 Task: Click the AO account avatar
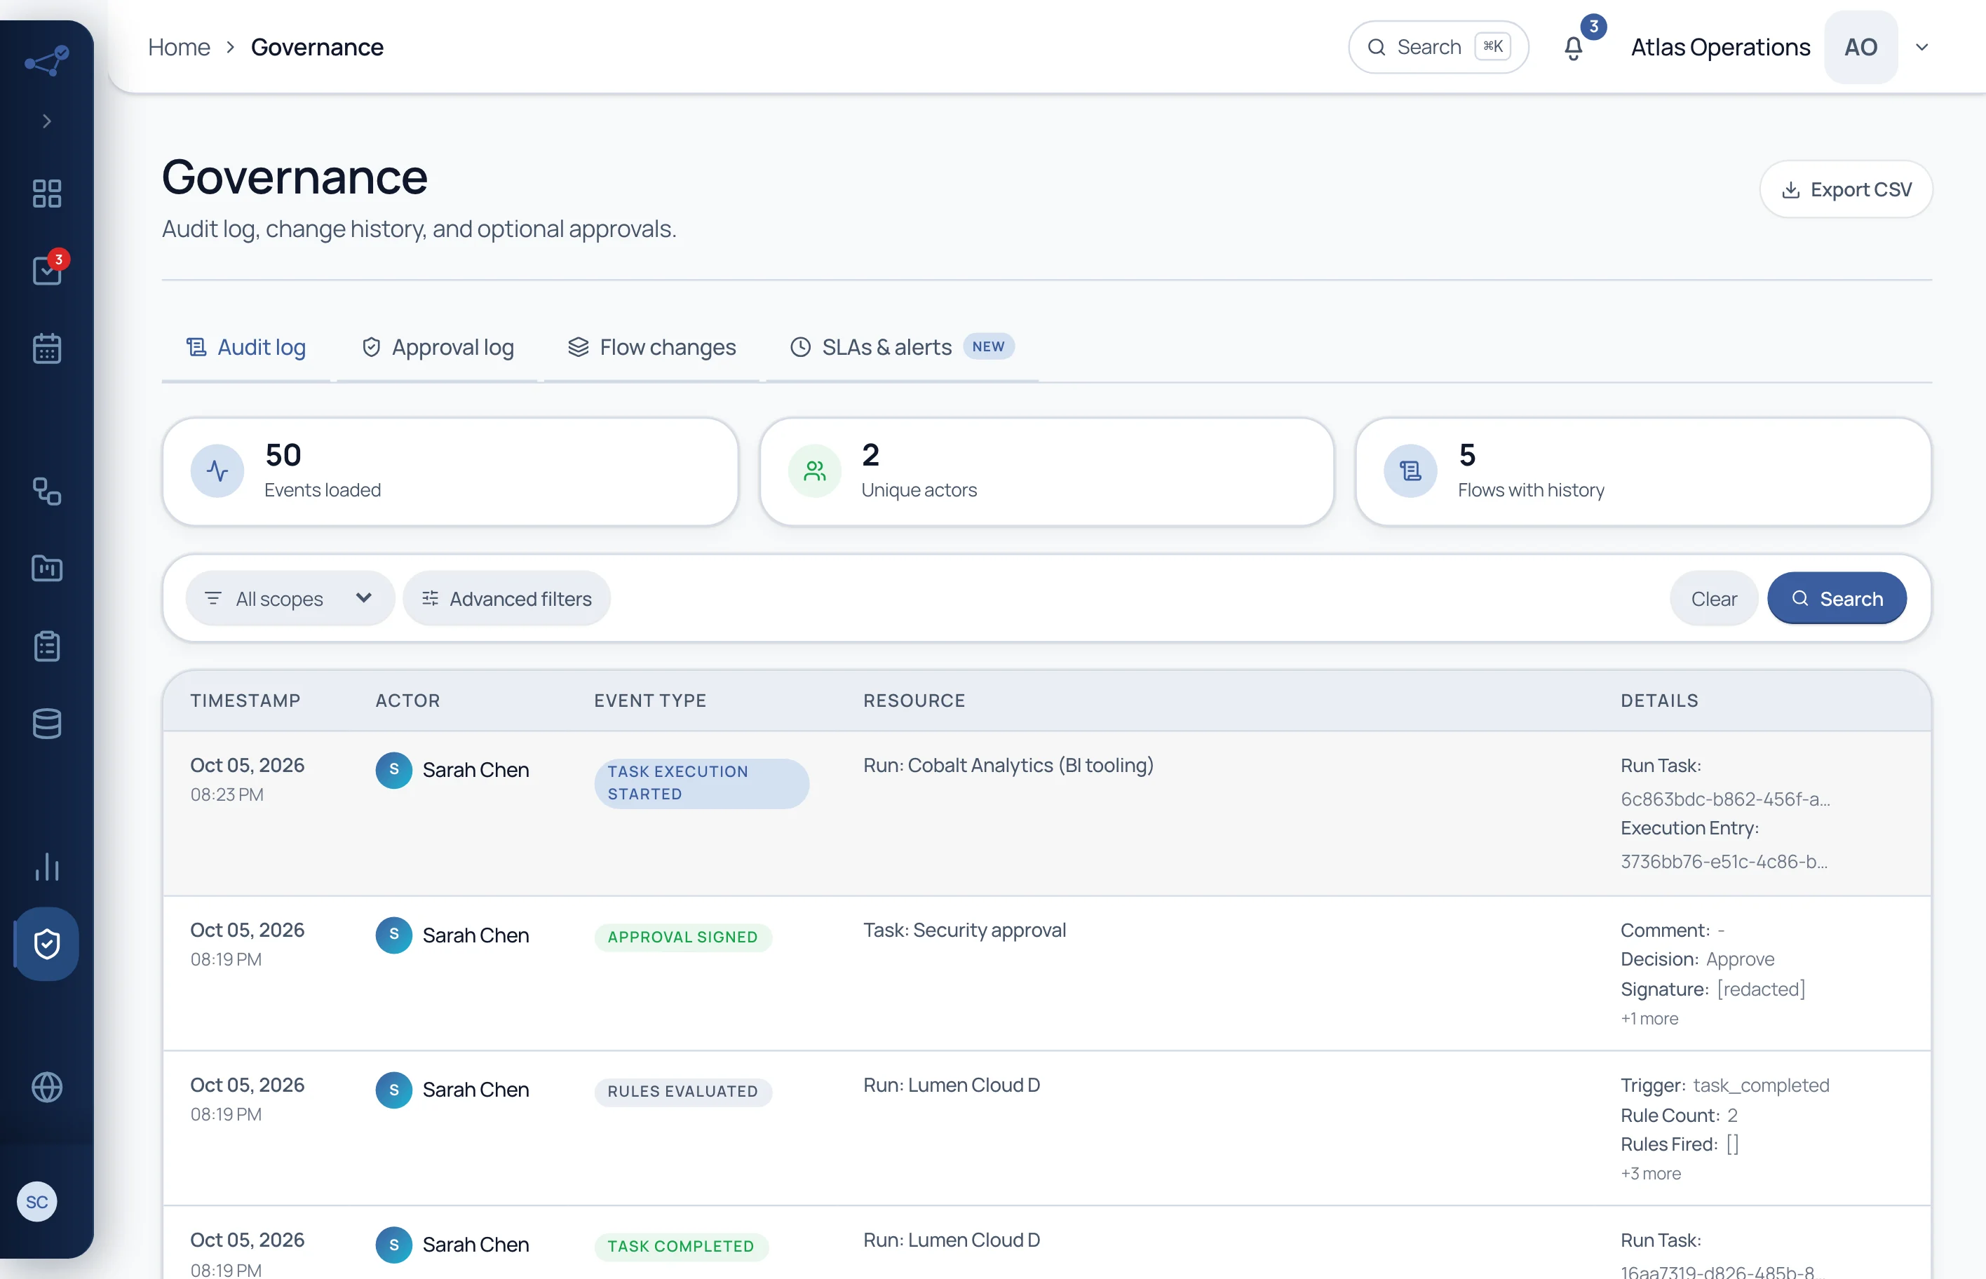tap(1860, 48)
